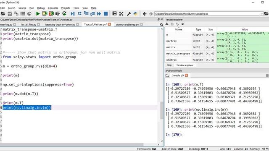The image size is (269, 151).
Task: Browse working directory folder icon
Action: pos(266,14)
